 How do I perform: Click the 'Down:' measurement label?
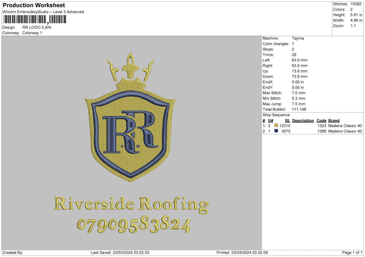point(268,76)
